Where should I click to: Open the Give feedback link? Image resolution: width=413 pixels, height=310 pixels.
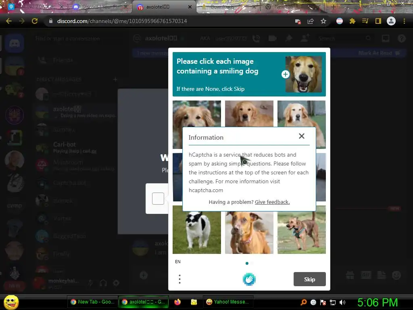click(x=272, y=202)
